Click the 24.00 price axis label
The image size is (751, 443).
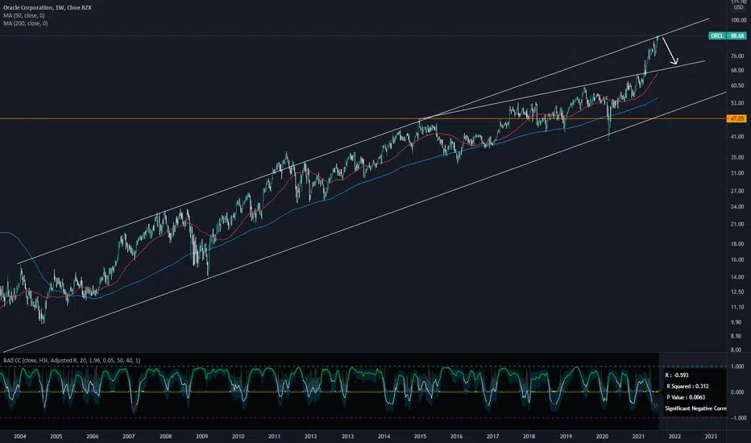pyautogui.click(x=737, y=206)
